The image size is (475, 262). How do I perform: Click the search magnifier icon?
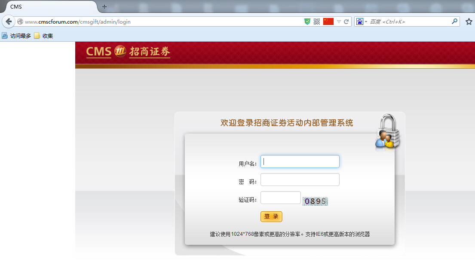point(455,21)
